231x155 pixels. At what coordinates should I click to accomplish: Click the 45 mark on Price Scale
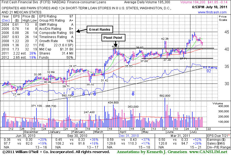pyautogui.click(x=227, y=32)
